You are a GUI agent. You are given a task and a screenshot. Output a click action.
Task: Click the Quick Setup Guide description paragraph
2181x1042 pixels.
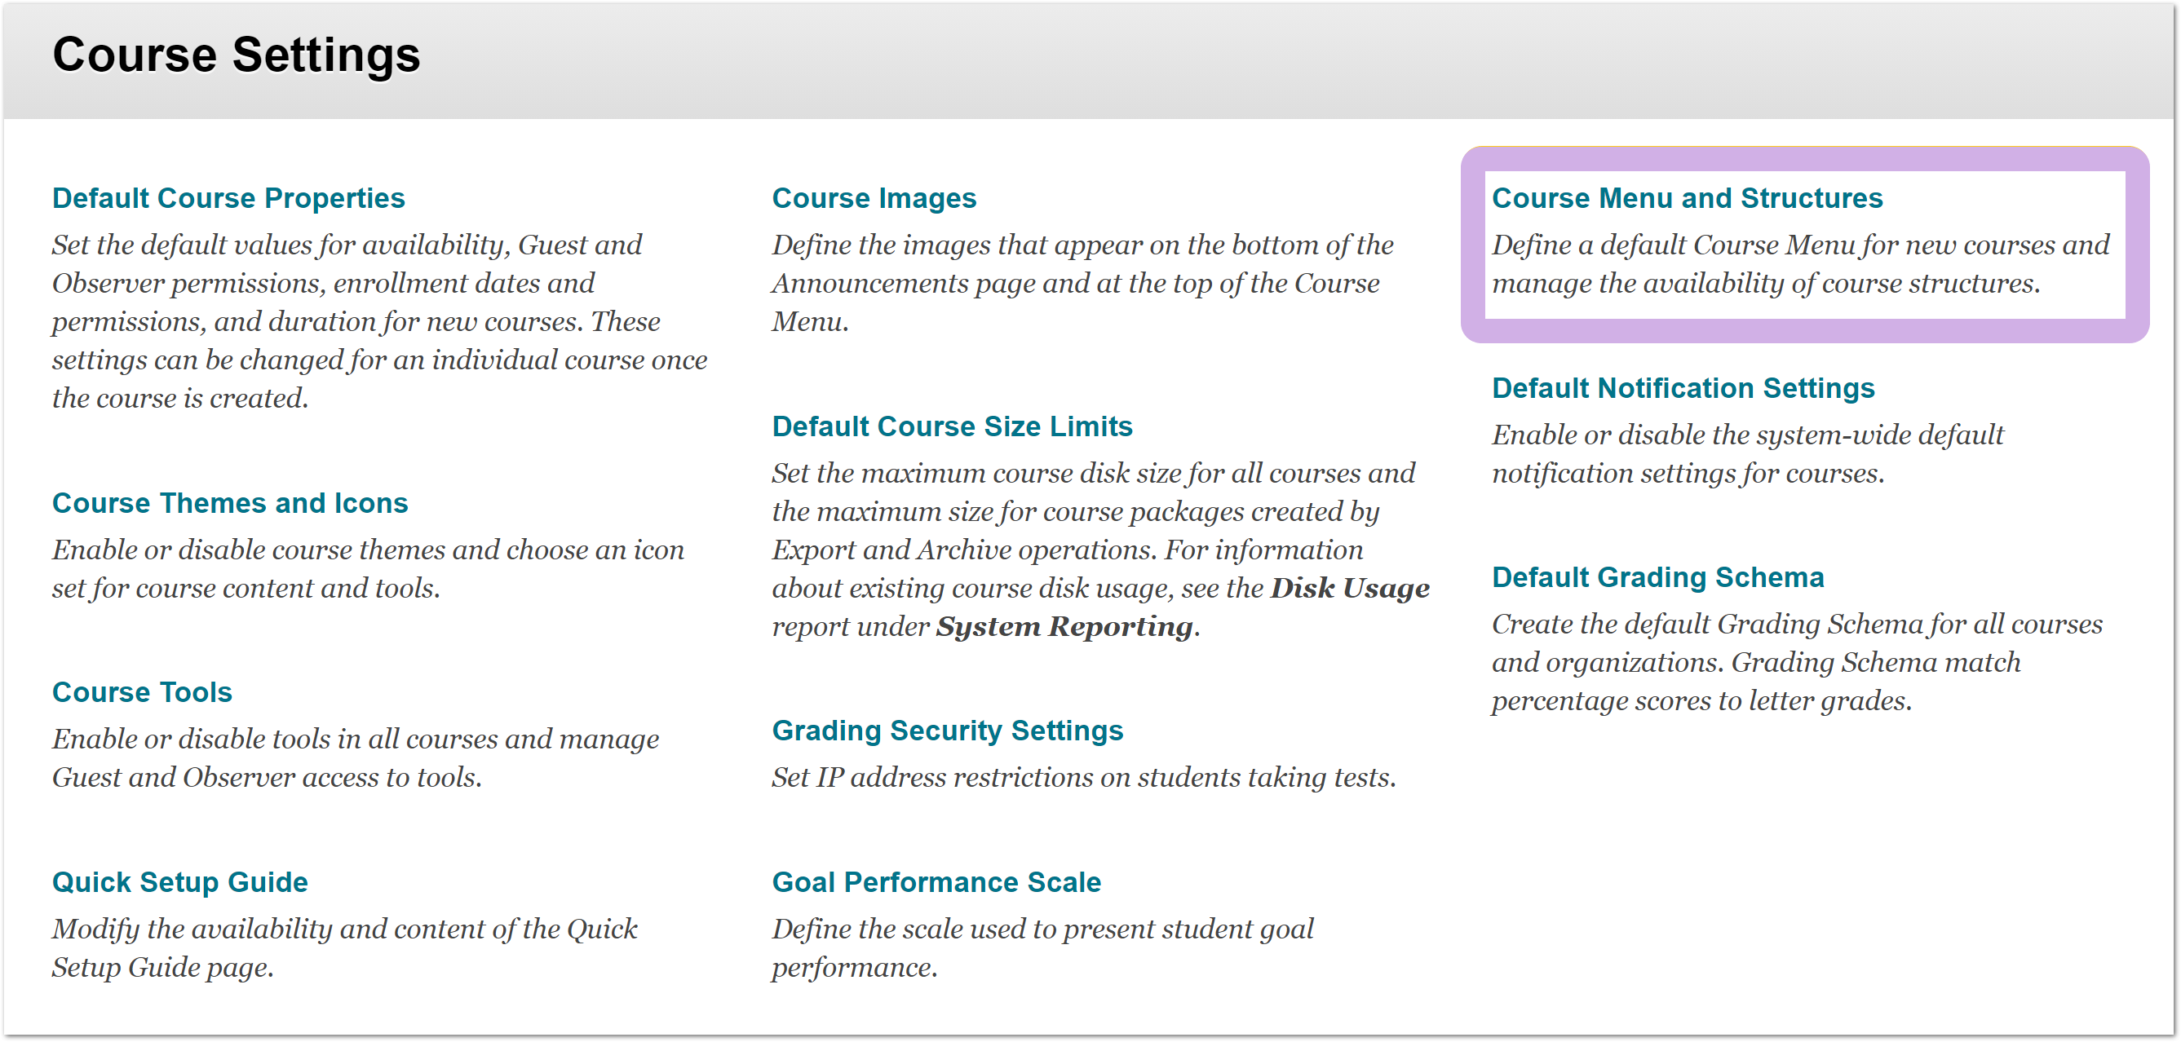pos(343,948)
